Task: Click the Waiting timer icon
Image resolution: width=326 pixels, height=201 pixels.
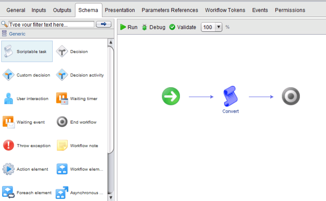Action: point(62,99)
